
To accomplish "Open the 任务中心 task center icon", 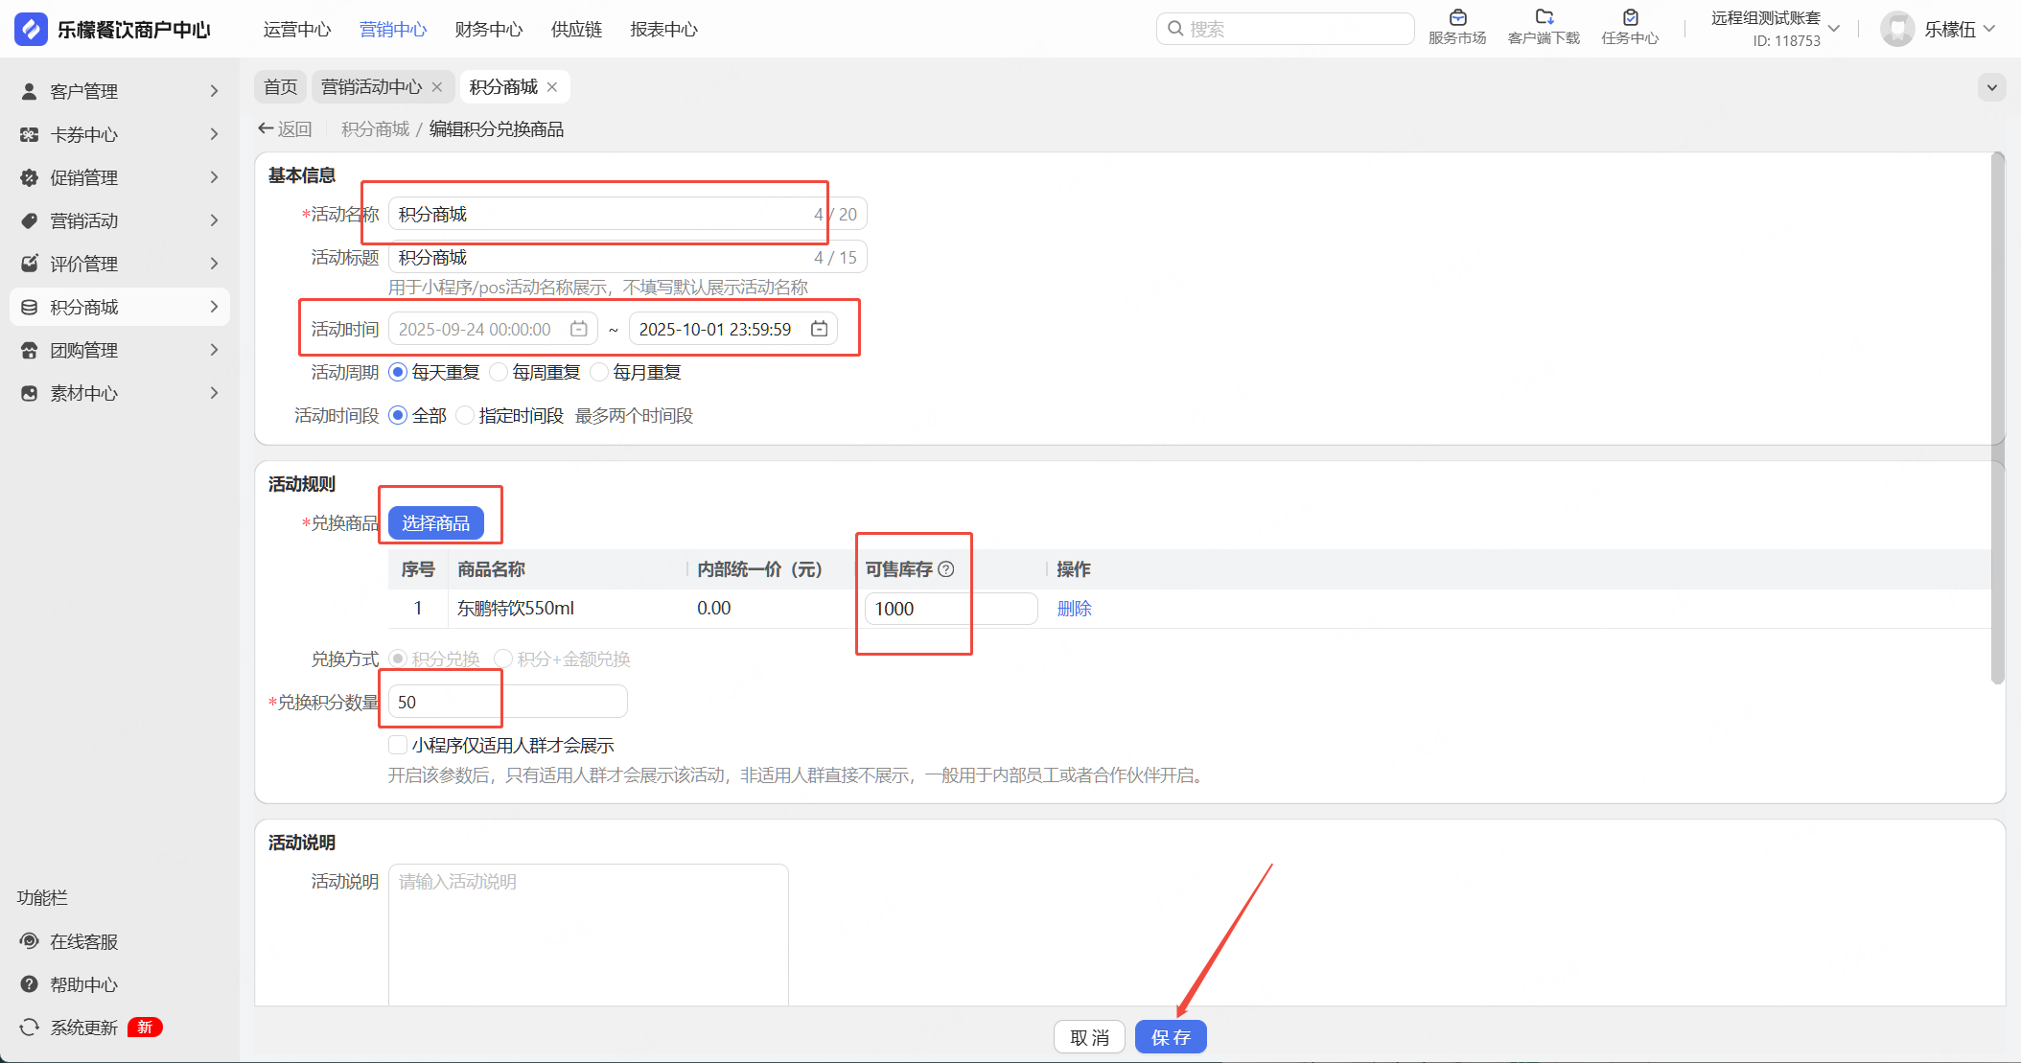I will pyautogui.click(x=1630, y=18).
